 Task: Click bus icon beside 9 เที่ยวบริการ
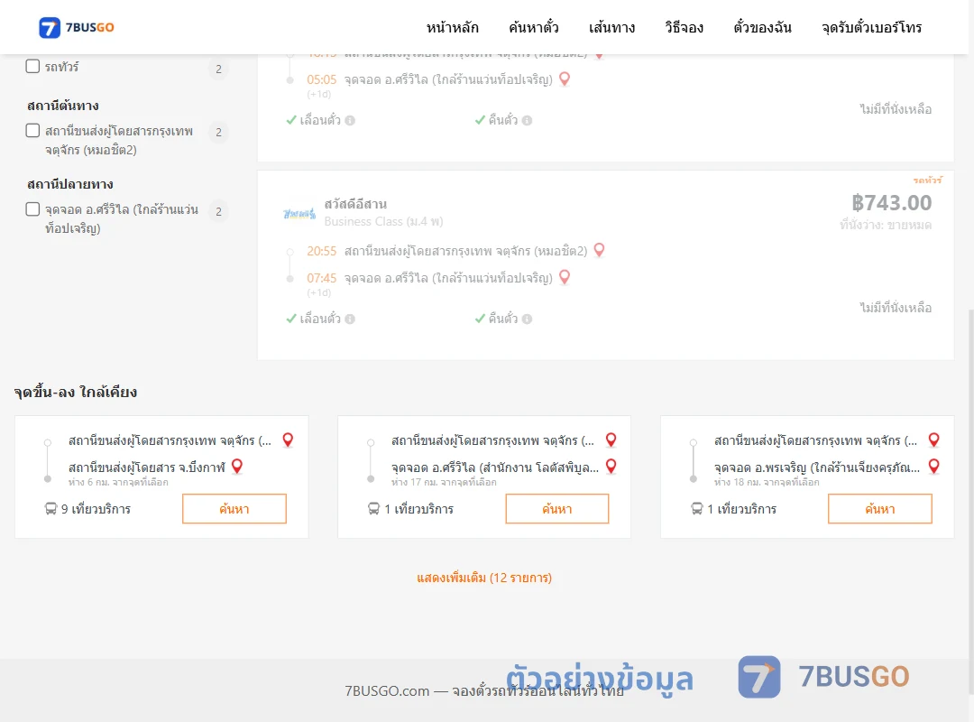click(x=51, y=509)
